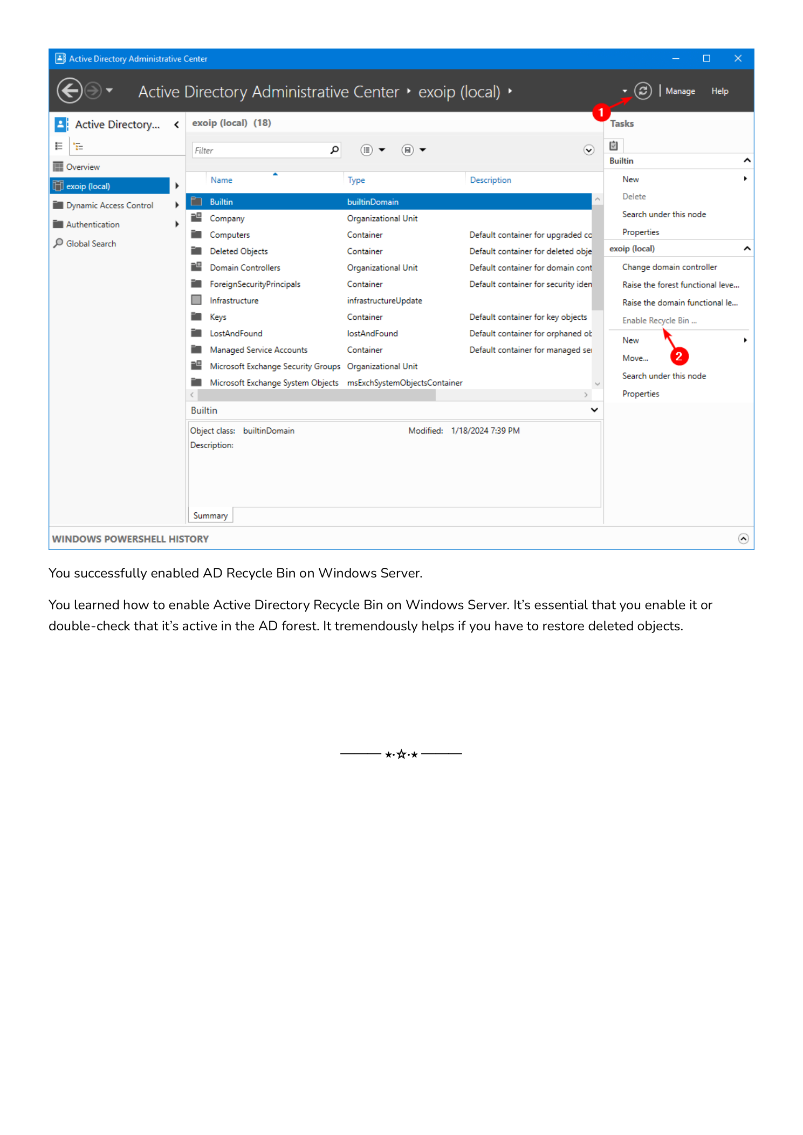This screenshot has width=803, height=1135.
Task: Collapse the Builtin preview pane chevron
Action: [594, 410]
